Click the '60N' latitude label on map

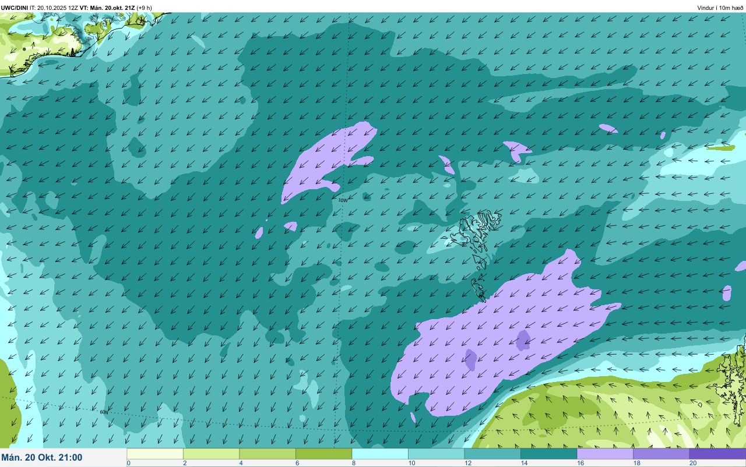[x=104, y=412]
